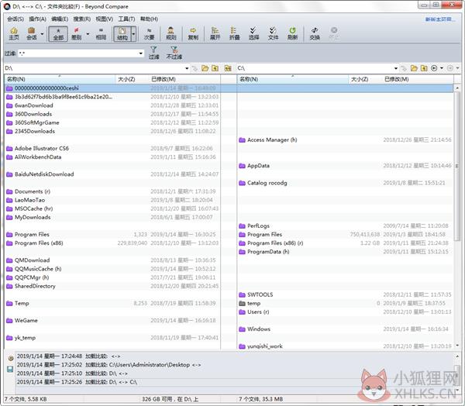Click the folder icon beside Windows

(242, 329)
